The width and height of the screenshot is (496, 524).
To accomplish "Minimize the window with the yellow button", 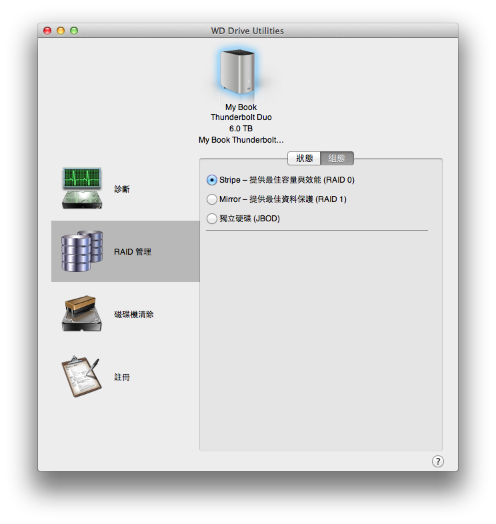I will click(x=61, y=31).
